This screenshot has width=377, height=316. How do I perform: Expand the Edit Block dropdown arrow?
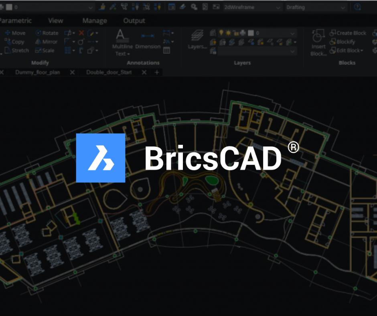362,51
